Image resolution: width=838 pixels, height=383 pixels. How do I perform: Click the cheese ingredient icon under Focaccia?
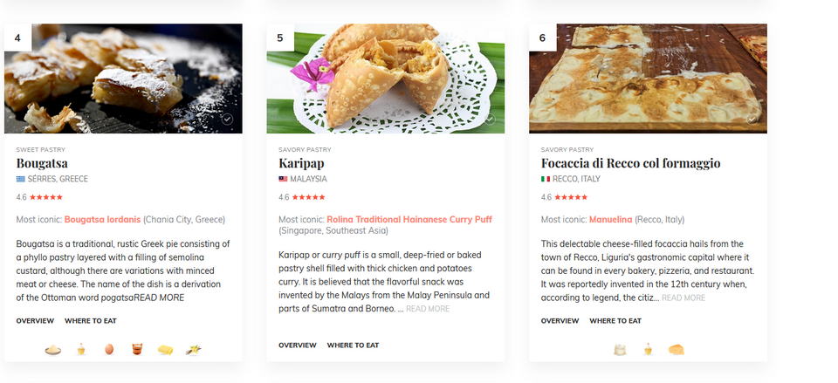click(676, 350)
